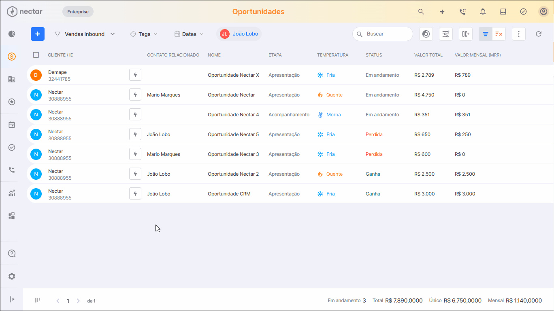The width and height of the screenshot is (554, 311).
Task: Click the Nectar logo
Action: pyautogui.click(x=25, y=12)
